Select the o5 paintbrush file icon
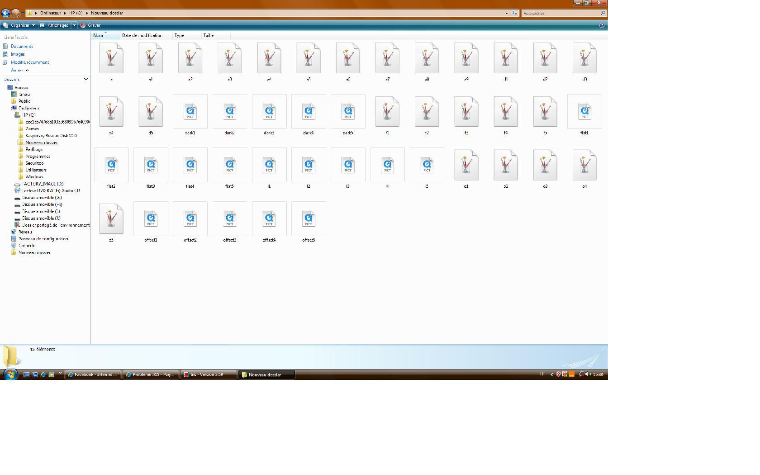The height and width of the screenshot is (475, 760). pyautogui.click(x=111, y=218)
